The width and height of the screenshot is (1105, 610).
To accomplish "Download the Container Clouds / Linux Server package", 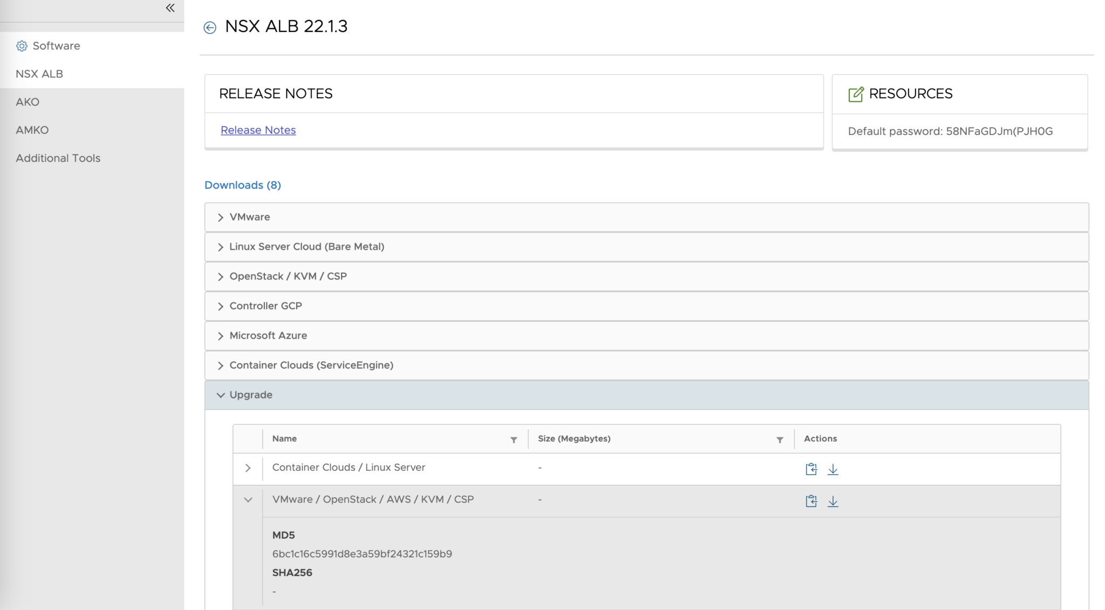I will (x=833, y=469).
